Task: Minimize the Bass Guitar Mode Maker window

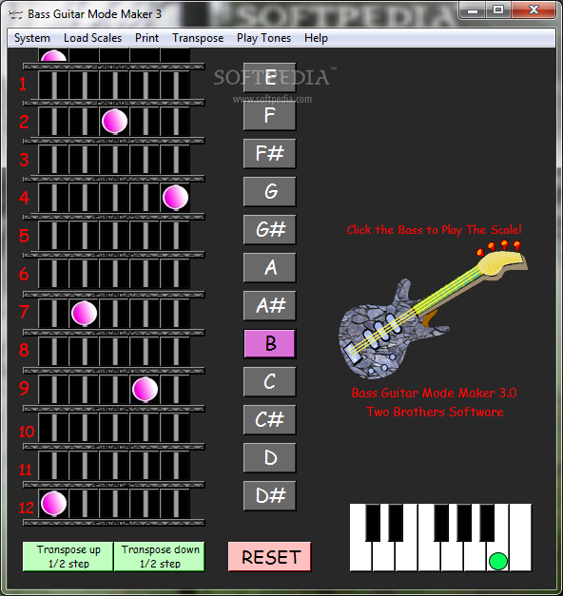Action: pyautogui.click(x=473, y=10)
